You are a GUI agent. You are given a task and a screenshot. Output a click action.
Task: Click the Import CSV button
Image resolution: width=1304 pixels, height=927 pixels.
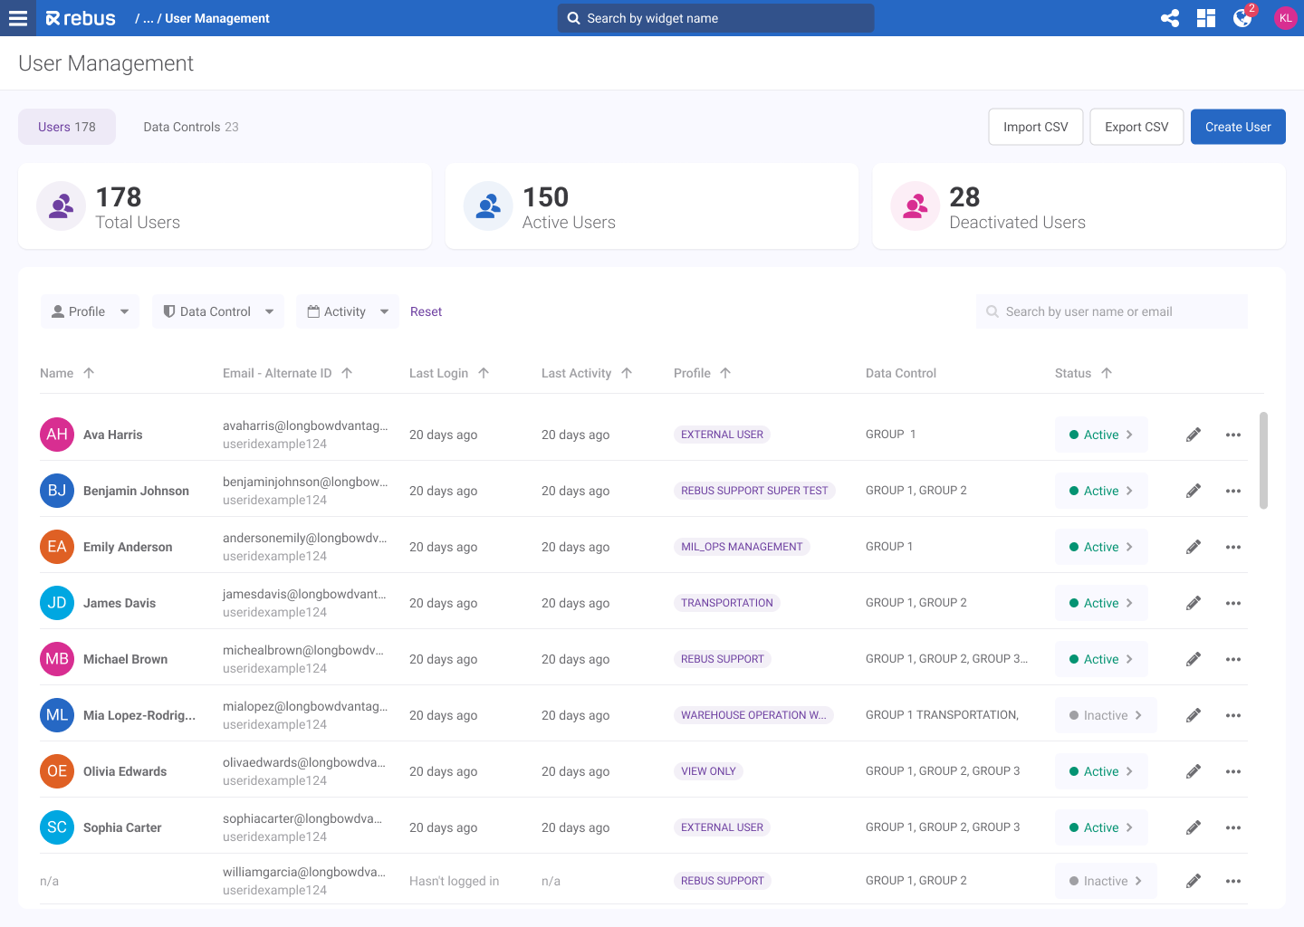(1036, 127)
